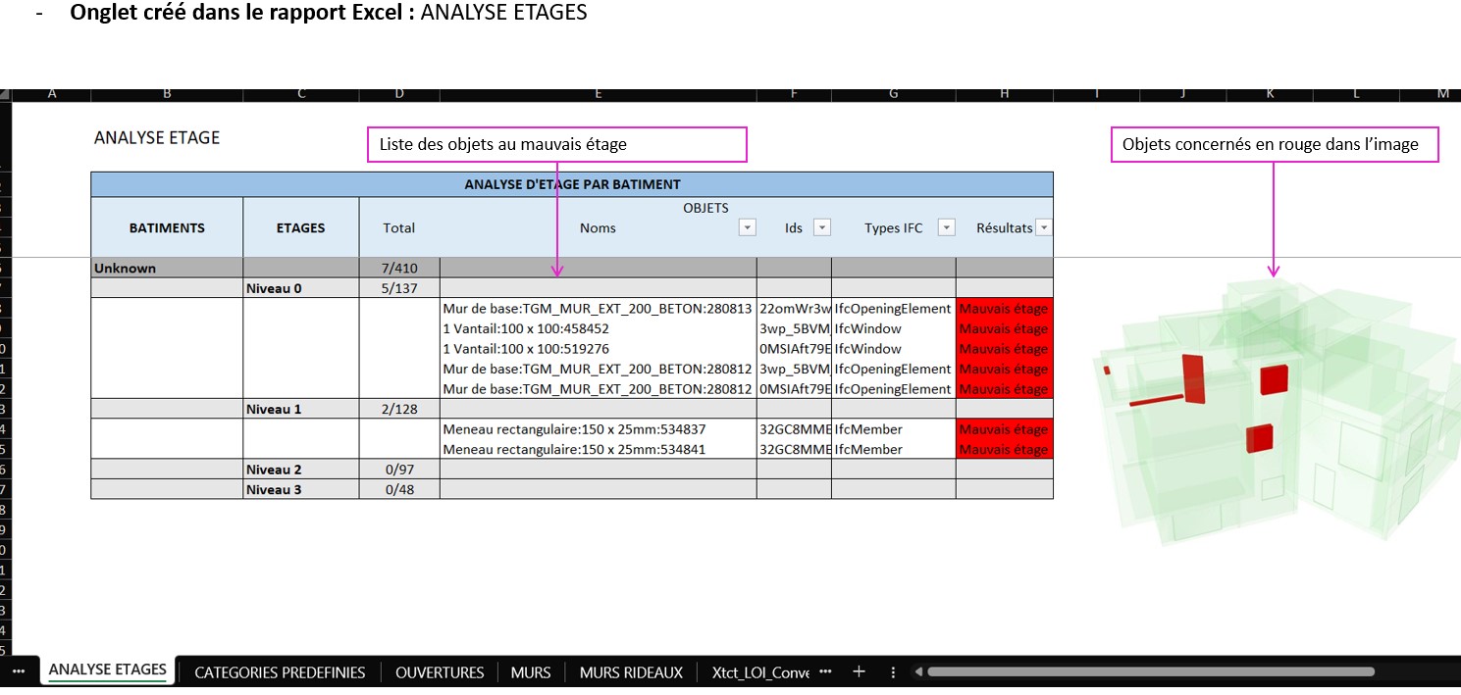The image size is (1461, 695).
Task: Click the horizontal scrollbar track
Action: point(1148,671)
